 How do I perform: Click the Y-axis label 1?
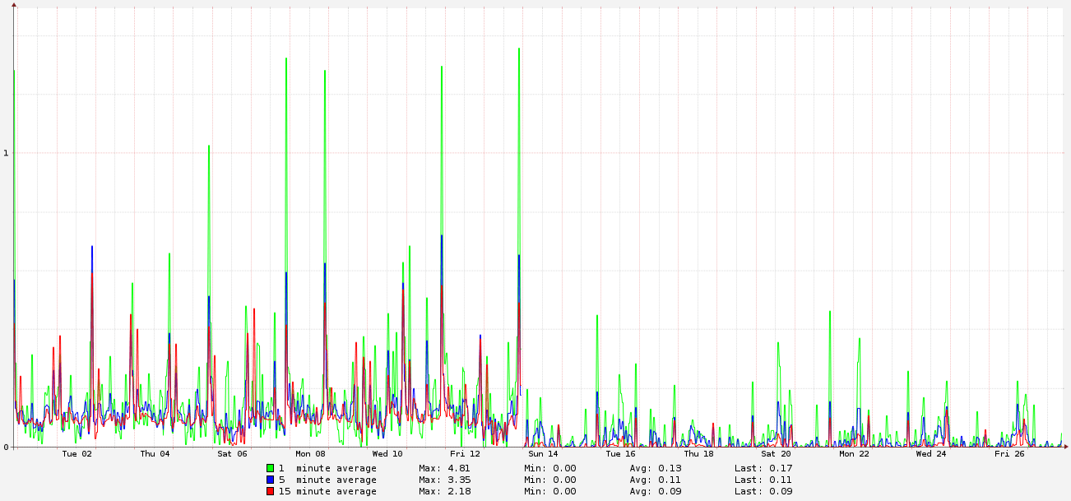7,153
